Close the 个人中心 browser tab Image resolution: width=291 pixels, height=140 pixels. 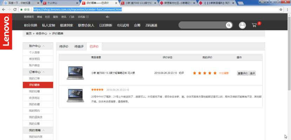tap(77, 3)
